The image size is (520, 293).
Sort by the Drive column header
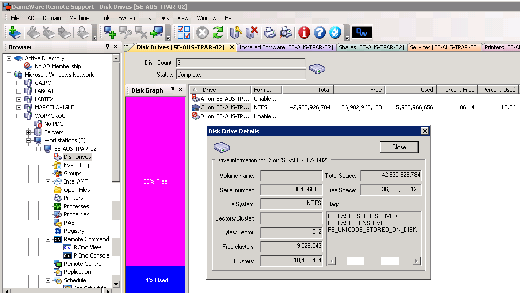click(220, 90)
